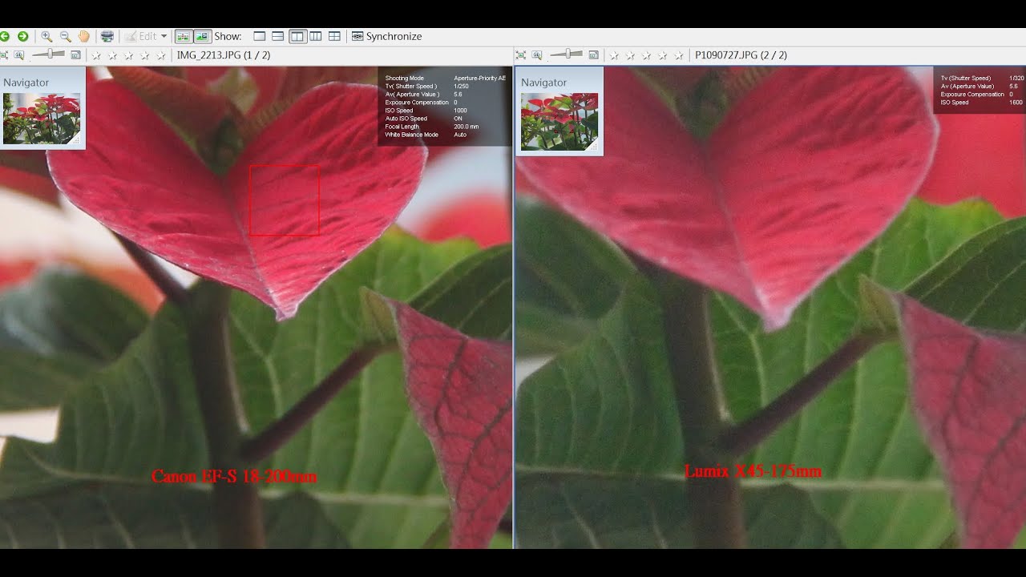Select the Hand pan tool

pos(83,36)
